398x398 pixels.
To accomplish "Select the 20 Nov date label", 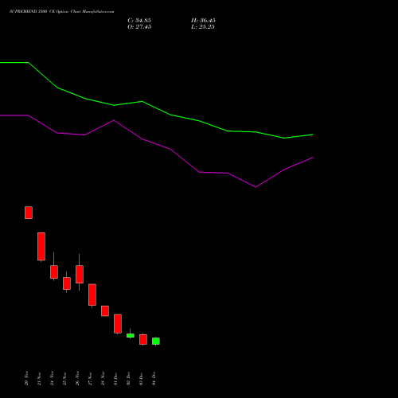I will 26,378.
